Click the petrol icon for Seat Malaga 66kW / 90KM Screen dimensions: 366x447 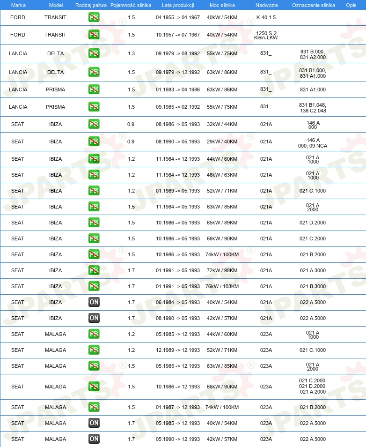(x=94, y=387)
